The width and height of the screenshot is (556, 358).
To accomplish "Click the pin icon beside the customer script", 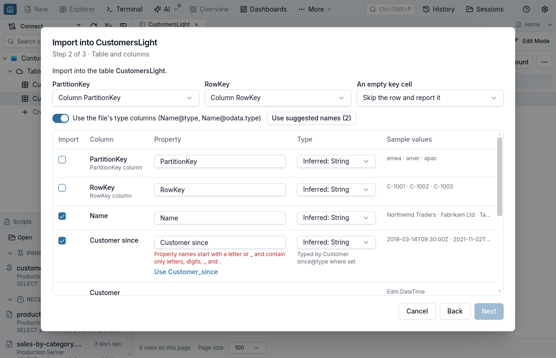I will click(x=9, y=268).
